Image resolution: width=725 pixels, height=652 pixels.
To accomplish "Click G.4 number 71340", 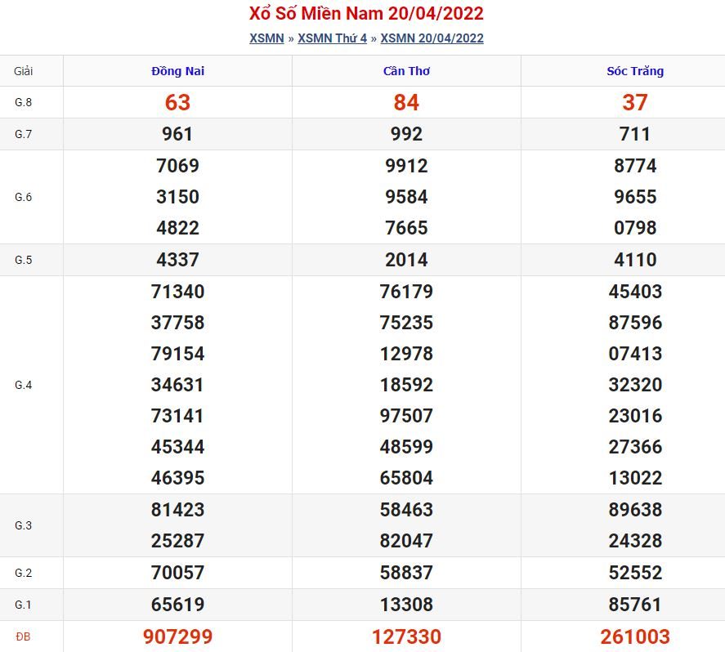I will click(177, 292).
